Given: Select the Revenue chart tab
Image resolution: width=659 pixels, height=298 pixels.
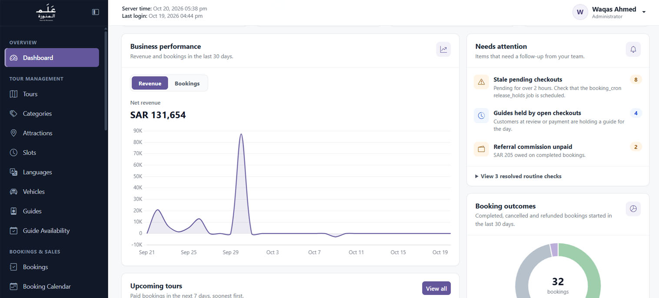Looking at the screenshot, I should coord(150,83).
